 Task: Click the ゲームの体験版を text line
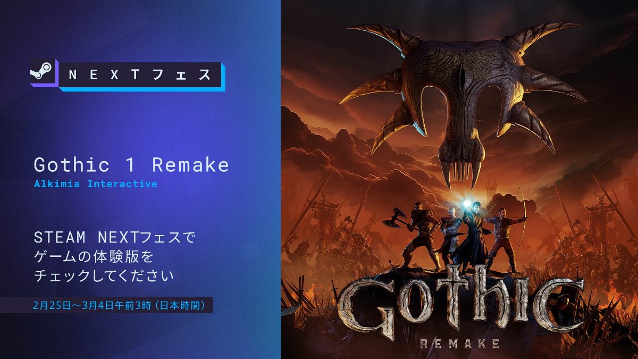coord(94,257)
